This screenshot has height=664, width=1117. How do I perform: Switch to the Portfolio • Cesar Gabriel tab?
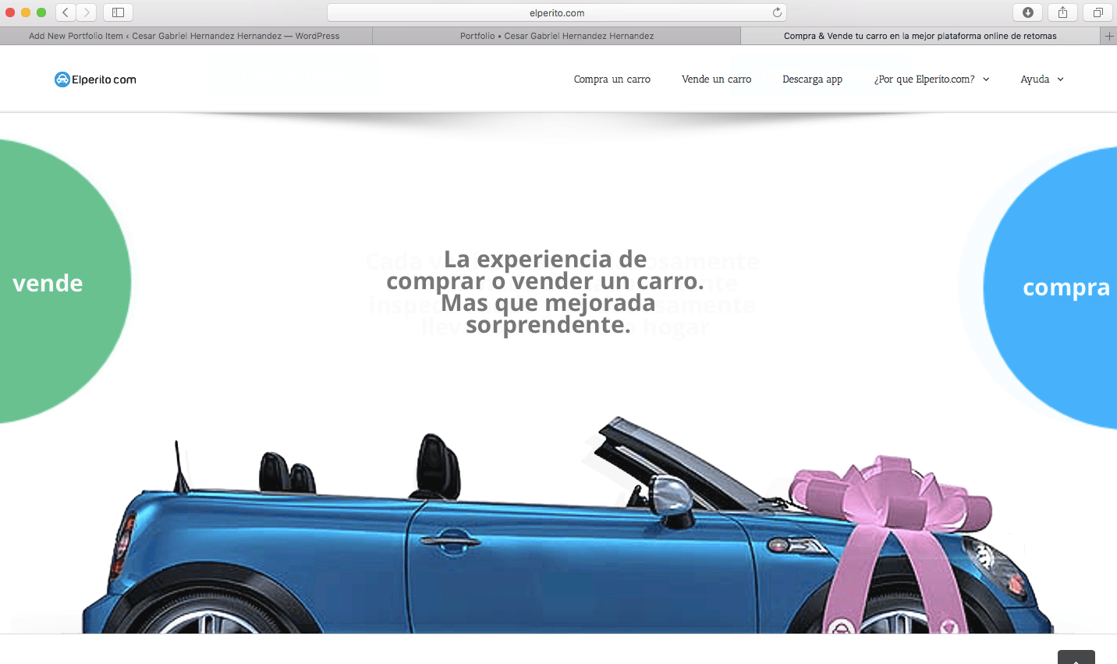coord(557,36)
